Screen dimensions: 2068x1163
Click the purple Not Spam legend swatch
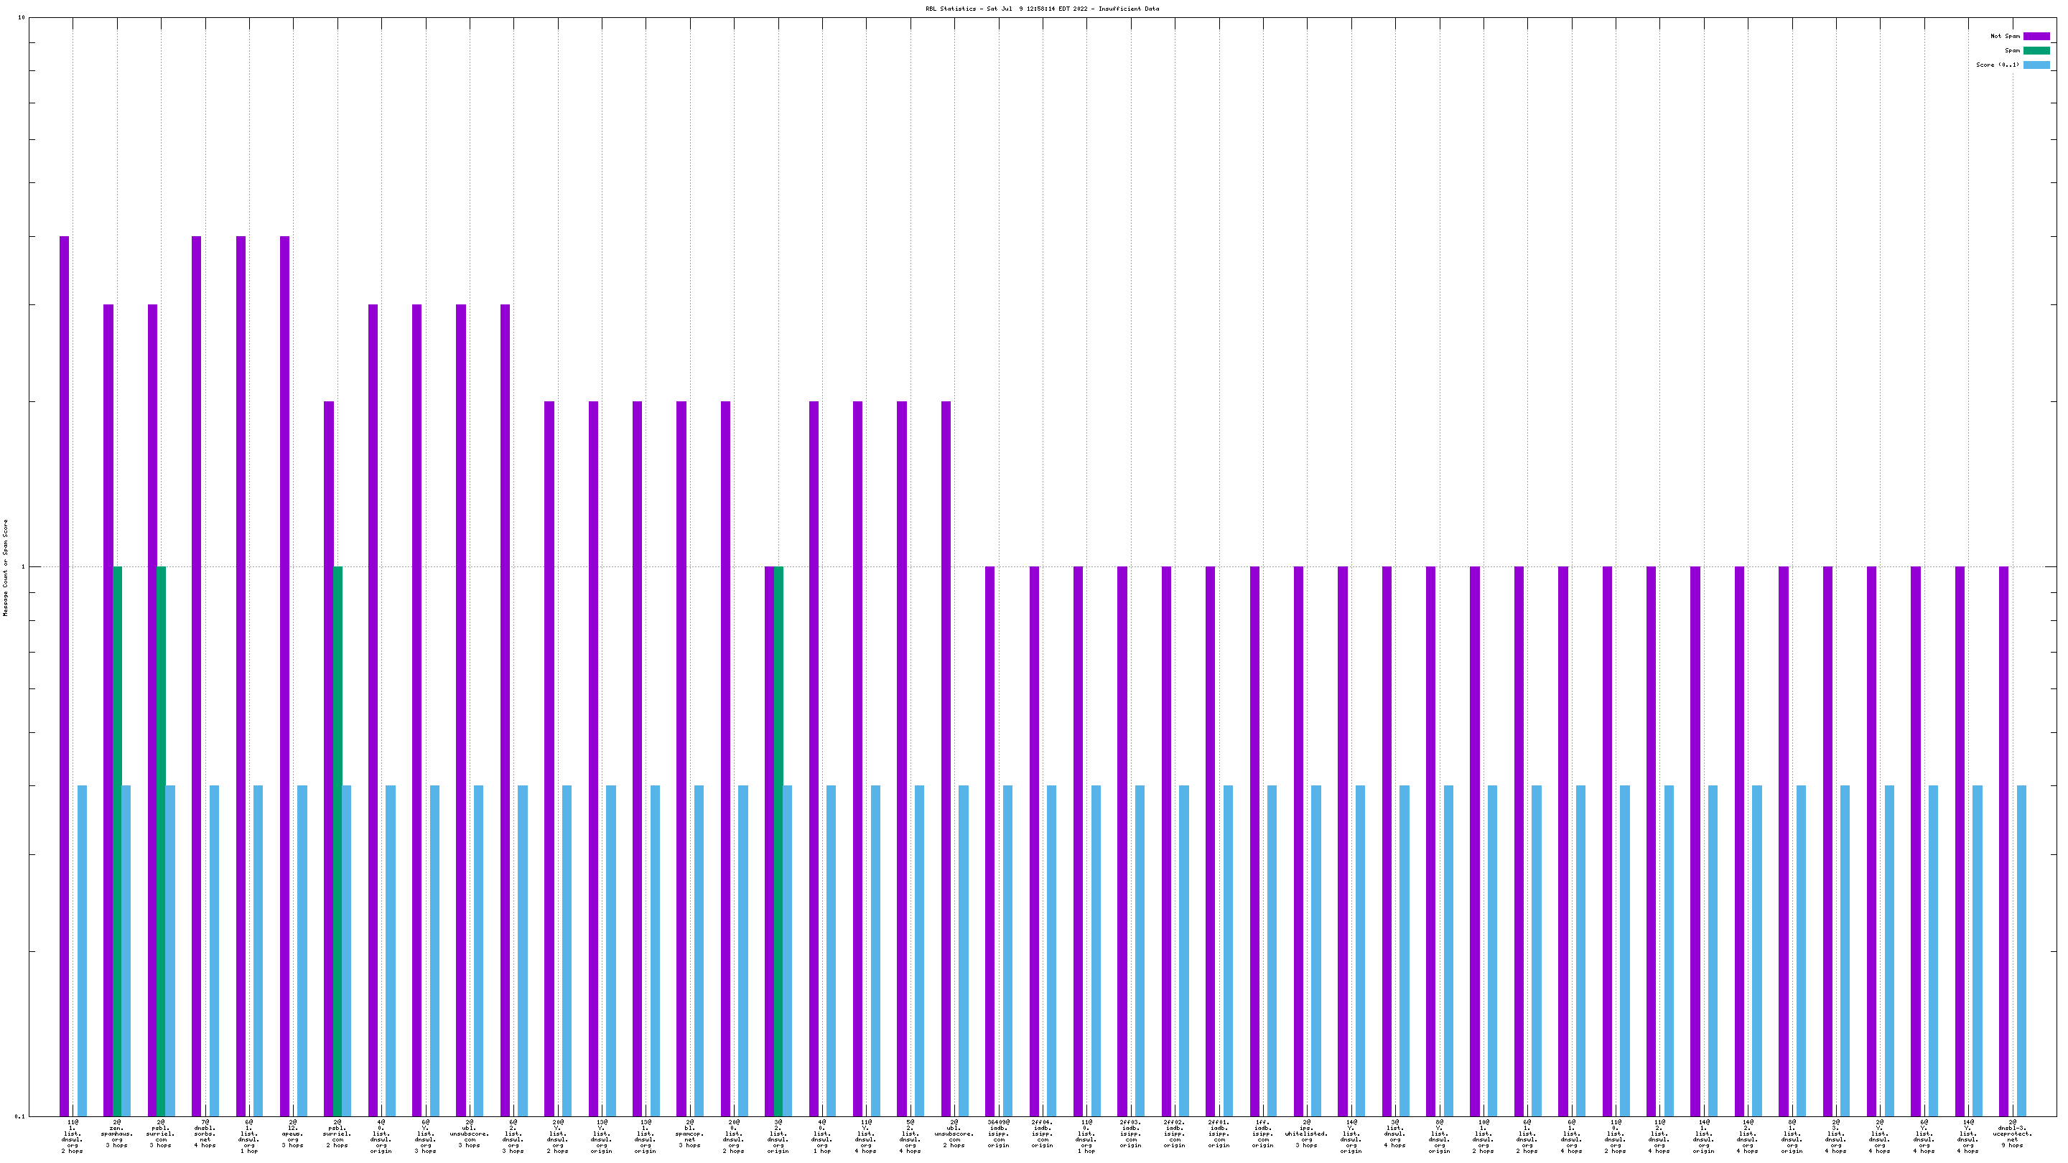(x=2036, y=36)
